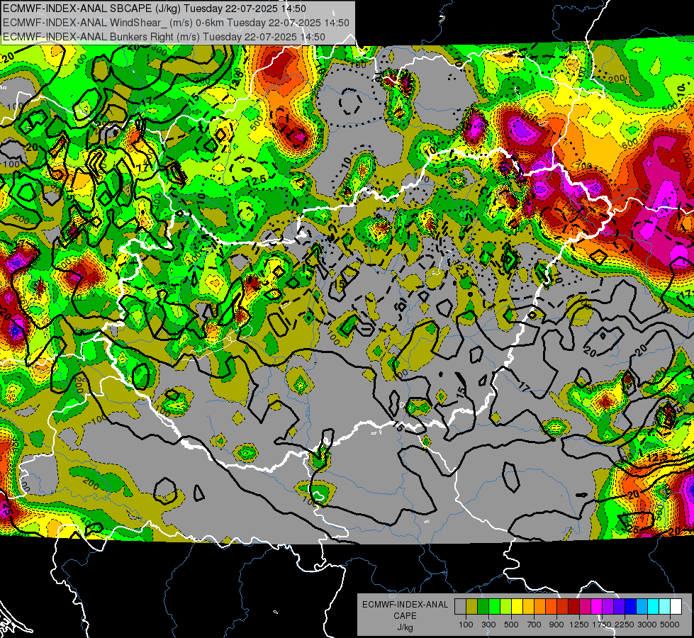This screenshot has width=694, height=638.
Task: Select the white legend swatch
Action: [x=676, y=606]
